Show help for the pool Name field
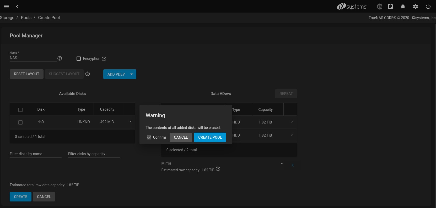 [x=60, y=58]
